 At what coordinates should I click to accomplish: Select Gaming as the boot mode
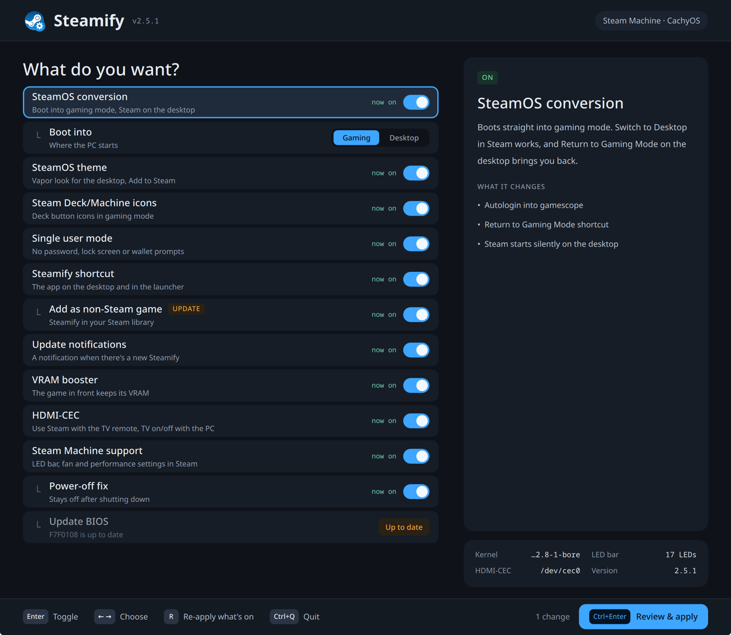click(x=356, y=138)
